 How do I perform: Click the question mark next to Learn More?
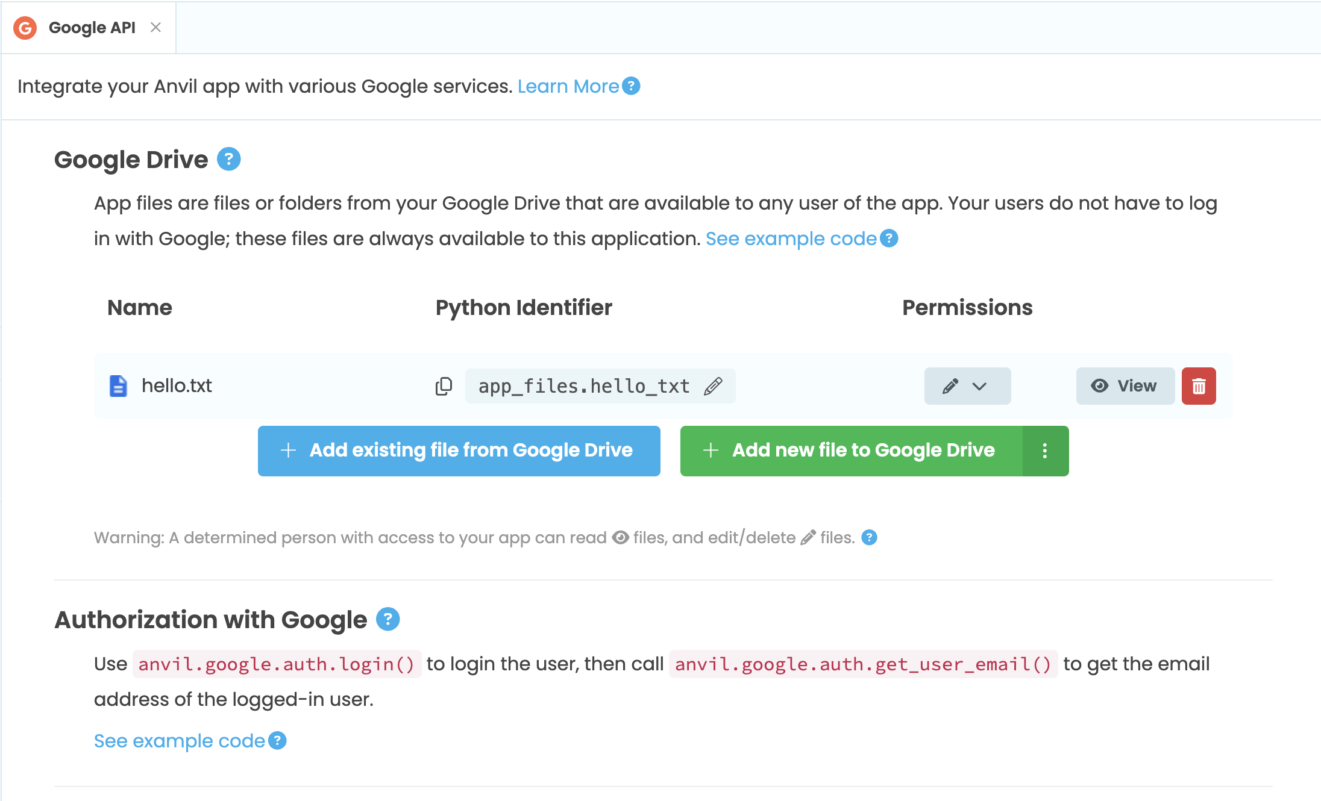[631, 86]
